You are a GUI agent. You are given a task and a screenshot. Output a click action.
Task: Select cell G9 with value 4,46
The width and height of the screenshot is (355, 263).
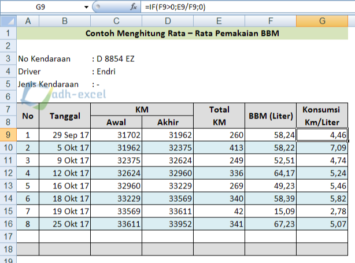(x=322, y=135)
